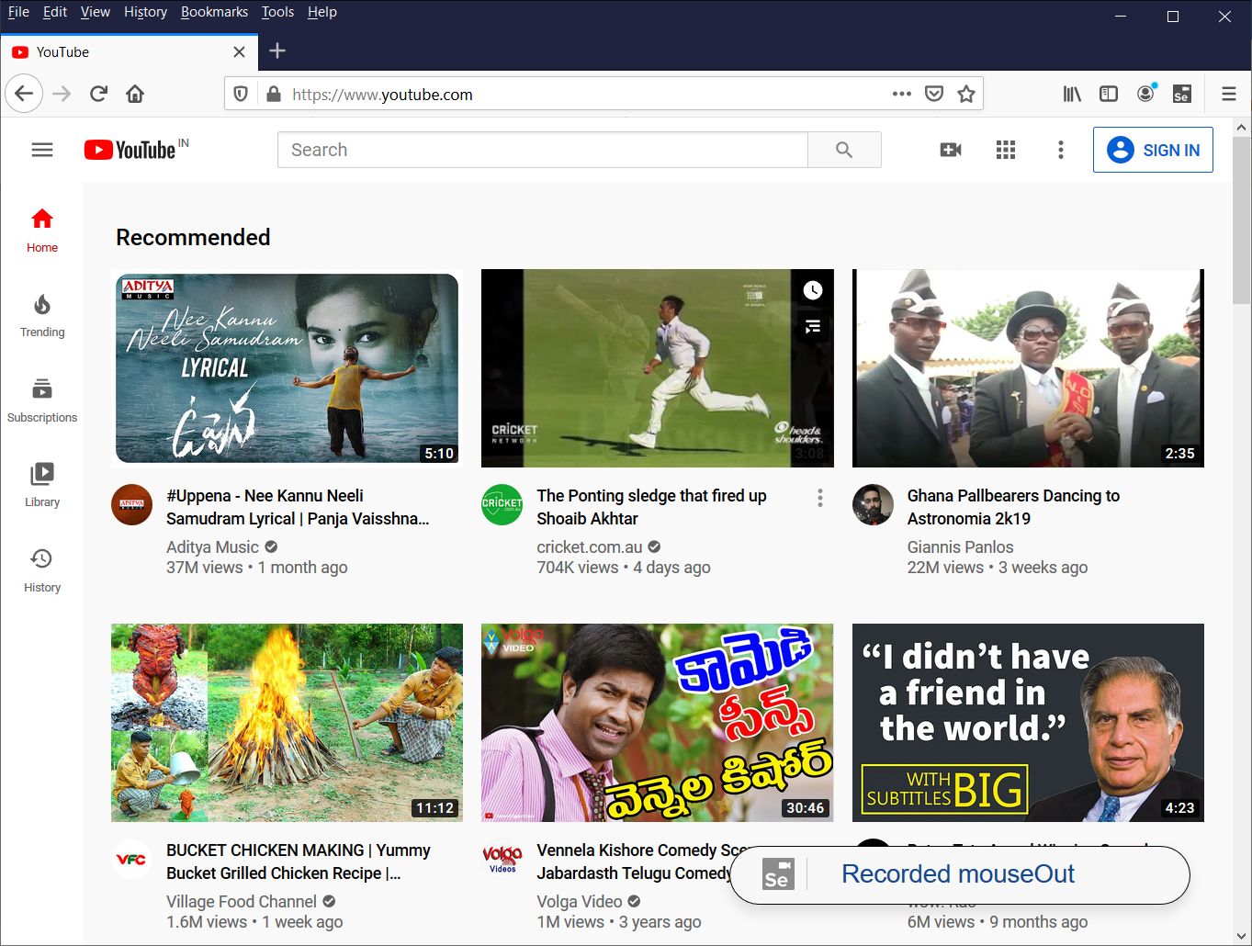1252x946 pixels.
Task: Open Giannis Panlos channel link
Action: click(x=960, y=547)
